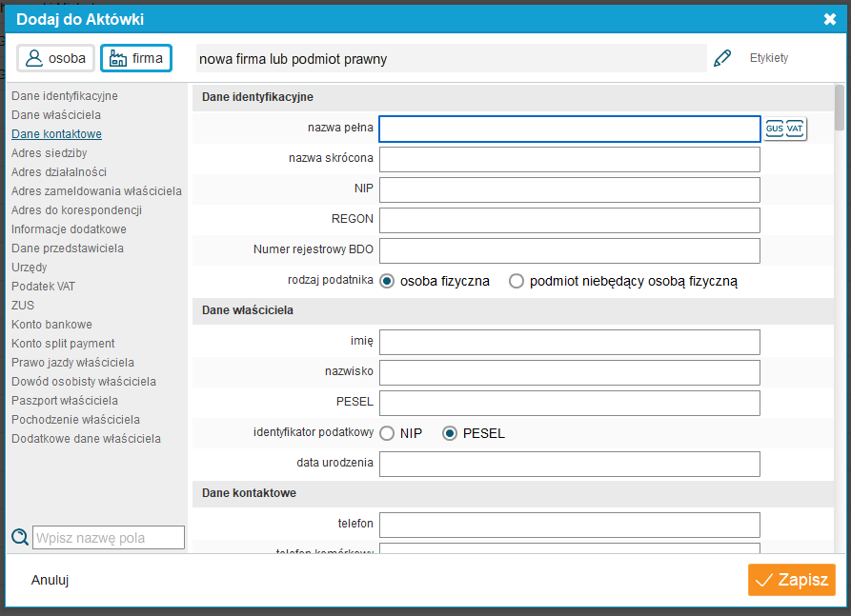Click the NIP input field

coord(569,189)
